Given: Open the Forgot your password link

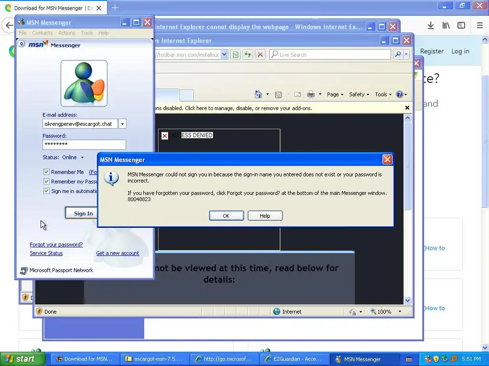Looking at the screenshot, I should pos(56,244).
